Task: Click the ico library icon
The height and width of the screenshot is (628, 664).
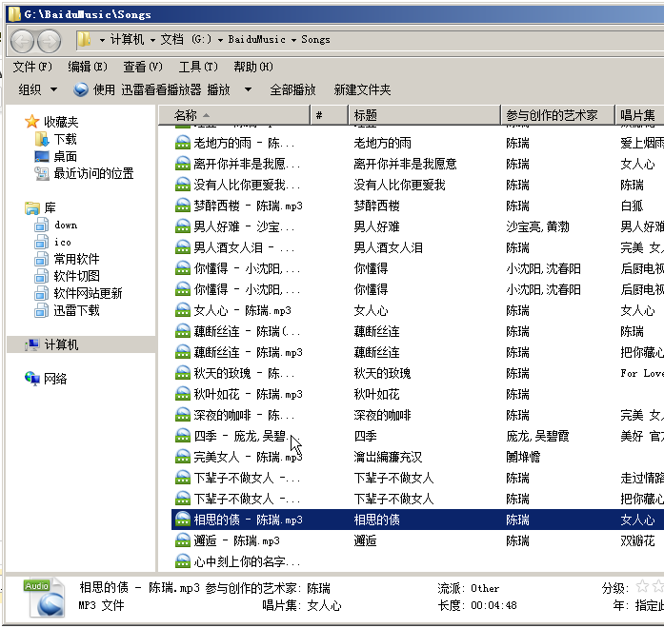Action: click(42, 243)
